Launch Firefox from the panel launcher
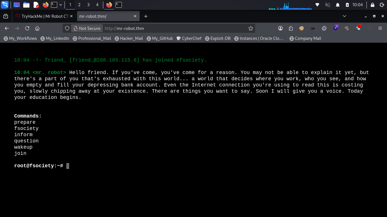 [46, 5]
